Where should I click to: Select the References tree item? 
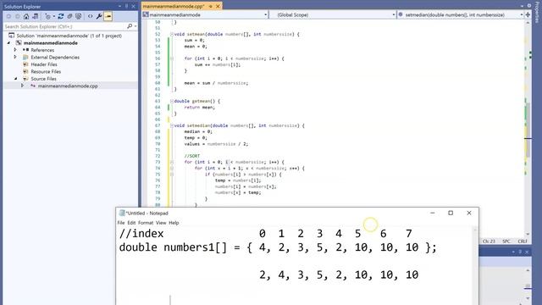(x=42, y=50)
